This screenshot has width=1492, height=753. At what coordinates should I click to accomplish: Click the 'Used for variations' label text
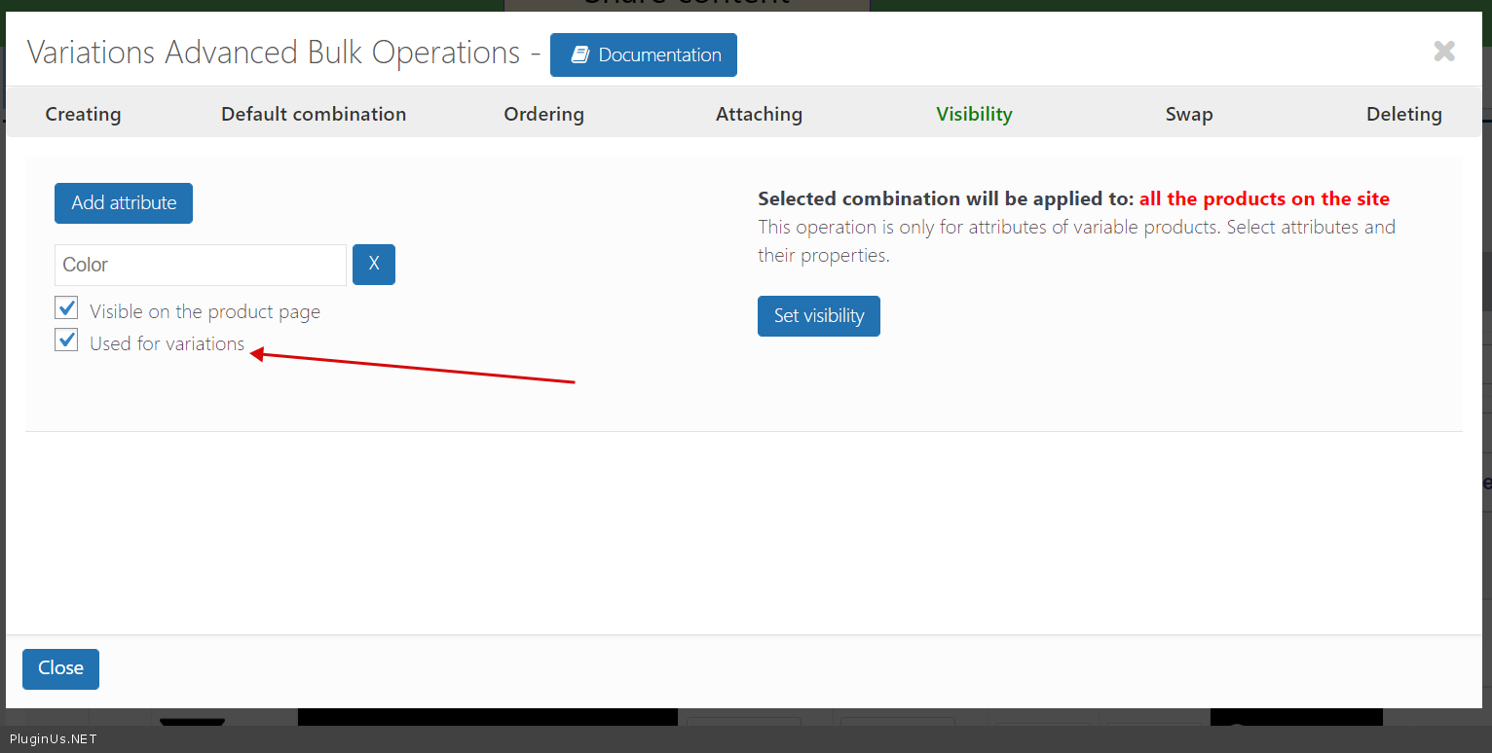click(x=167, y=343)
